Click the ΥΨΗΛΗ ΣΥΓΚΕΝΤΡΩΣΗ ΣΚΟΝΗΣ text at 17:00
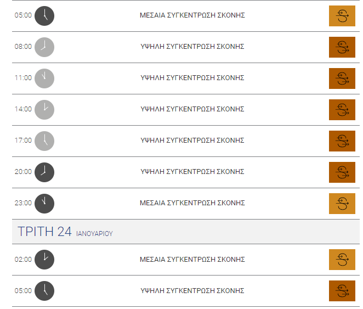363x309 pixels. click(192, 141)
